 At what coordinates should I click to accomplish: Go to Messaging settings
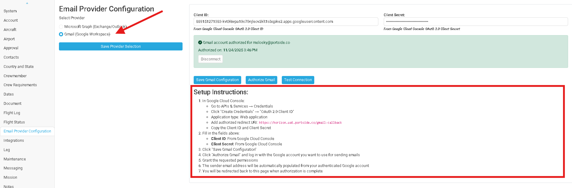click(x=13, y=168)
